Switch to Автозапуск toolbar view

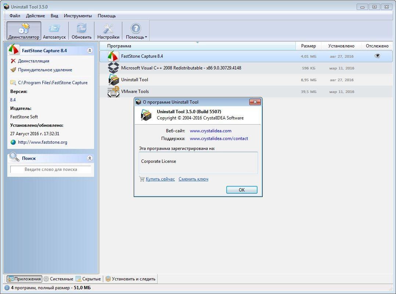click(54, 31)
